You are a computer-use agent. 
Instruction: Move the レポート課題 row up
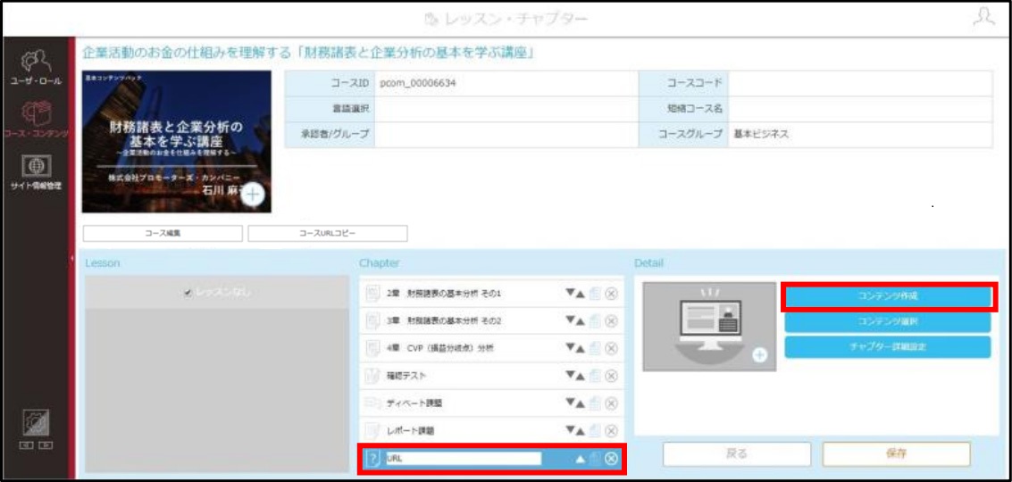point(581,430)
